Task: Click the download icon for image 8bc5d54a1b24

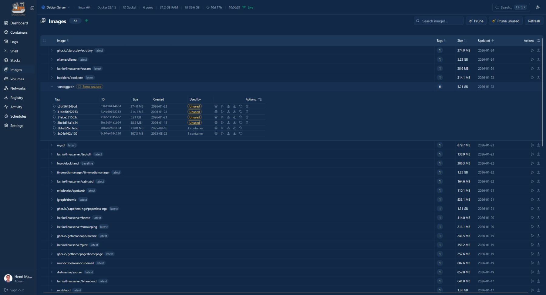Action: click(234, 123)
